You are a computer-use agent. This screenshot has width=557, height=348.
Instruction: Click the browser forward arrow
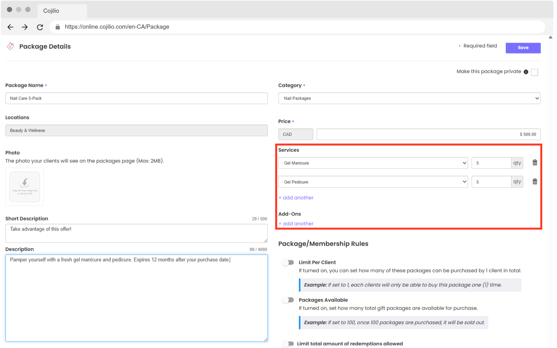(25, 27)
